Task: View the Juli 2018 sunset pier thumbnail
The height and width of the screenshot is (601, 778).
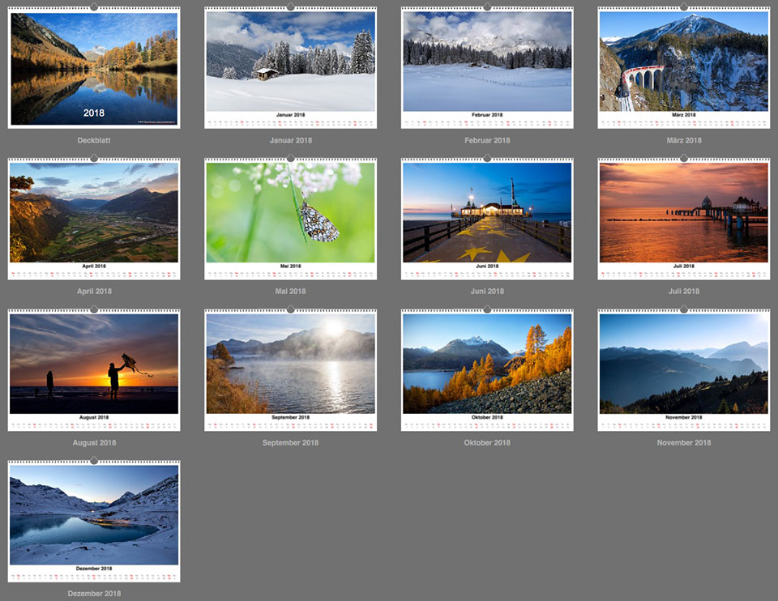Action: pos(684,215)
